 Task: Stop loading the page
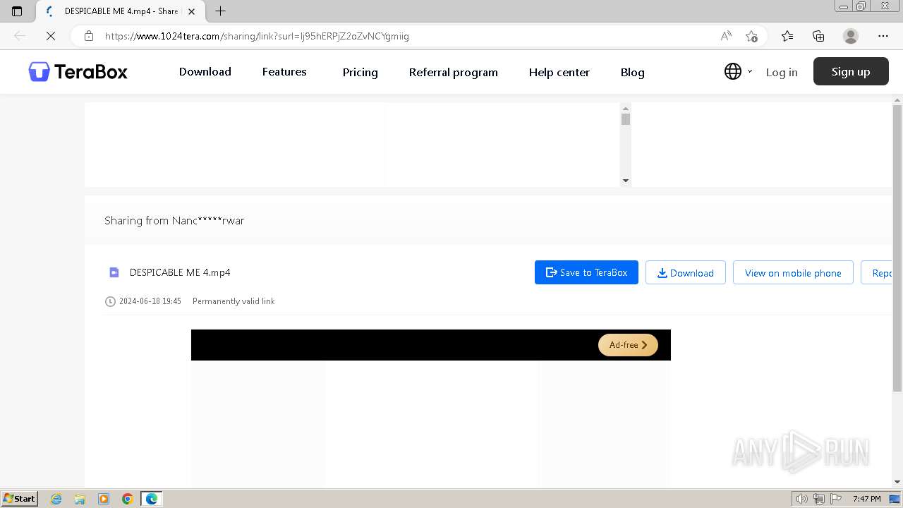[x=51, y=36]
